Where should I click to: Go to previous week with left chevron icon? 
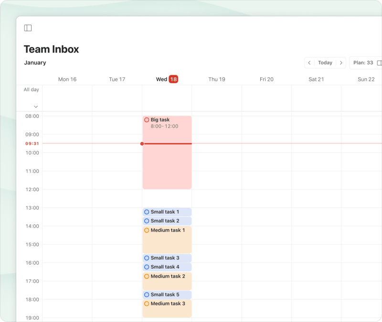pyautogui.click(x=309, y=63)
